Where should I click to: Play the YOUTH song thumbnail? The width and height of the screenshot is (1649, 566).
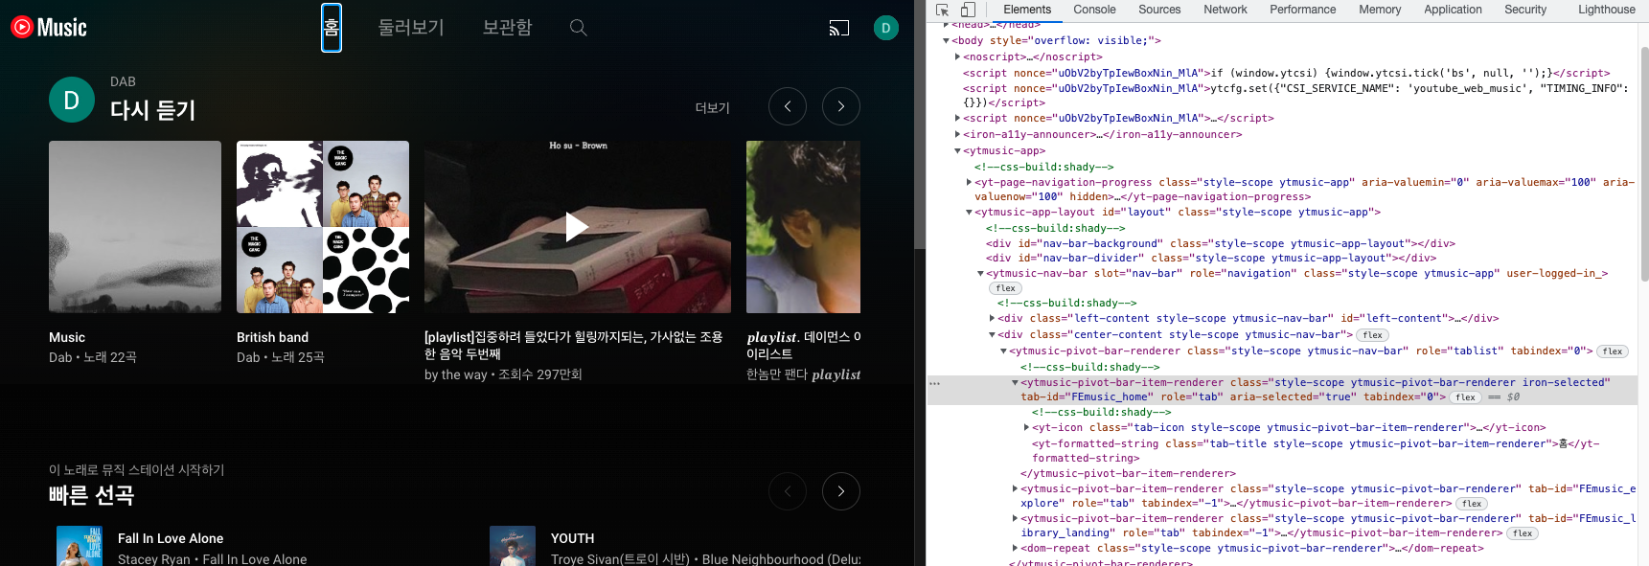point(513,546)
